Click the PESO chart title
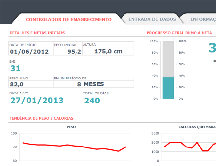Screen dimensions: 216x166 point(71,127)
